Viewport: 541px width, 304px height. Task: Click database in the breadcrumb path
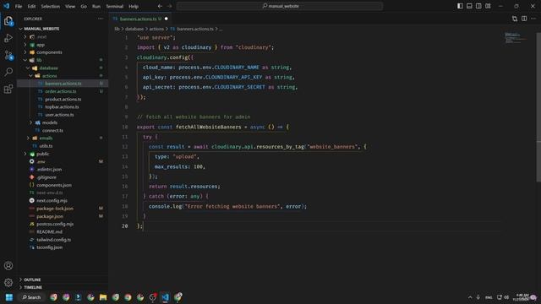click(x=134, y=29)
